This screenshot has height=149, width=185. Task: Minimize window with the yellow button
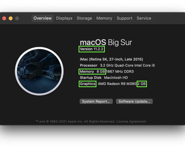tap(11, 18)
